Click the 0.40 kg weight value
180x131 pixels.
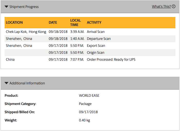[x=84, y=120]
